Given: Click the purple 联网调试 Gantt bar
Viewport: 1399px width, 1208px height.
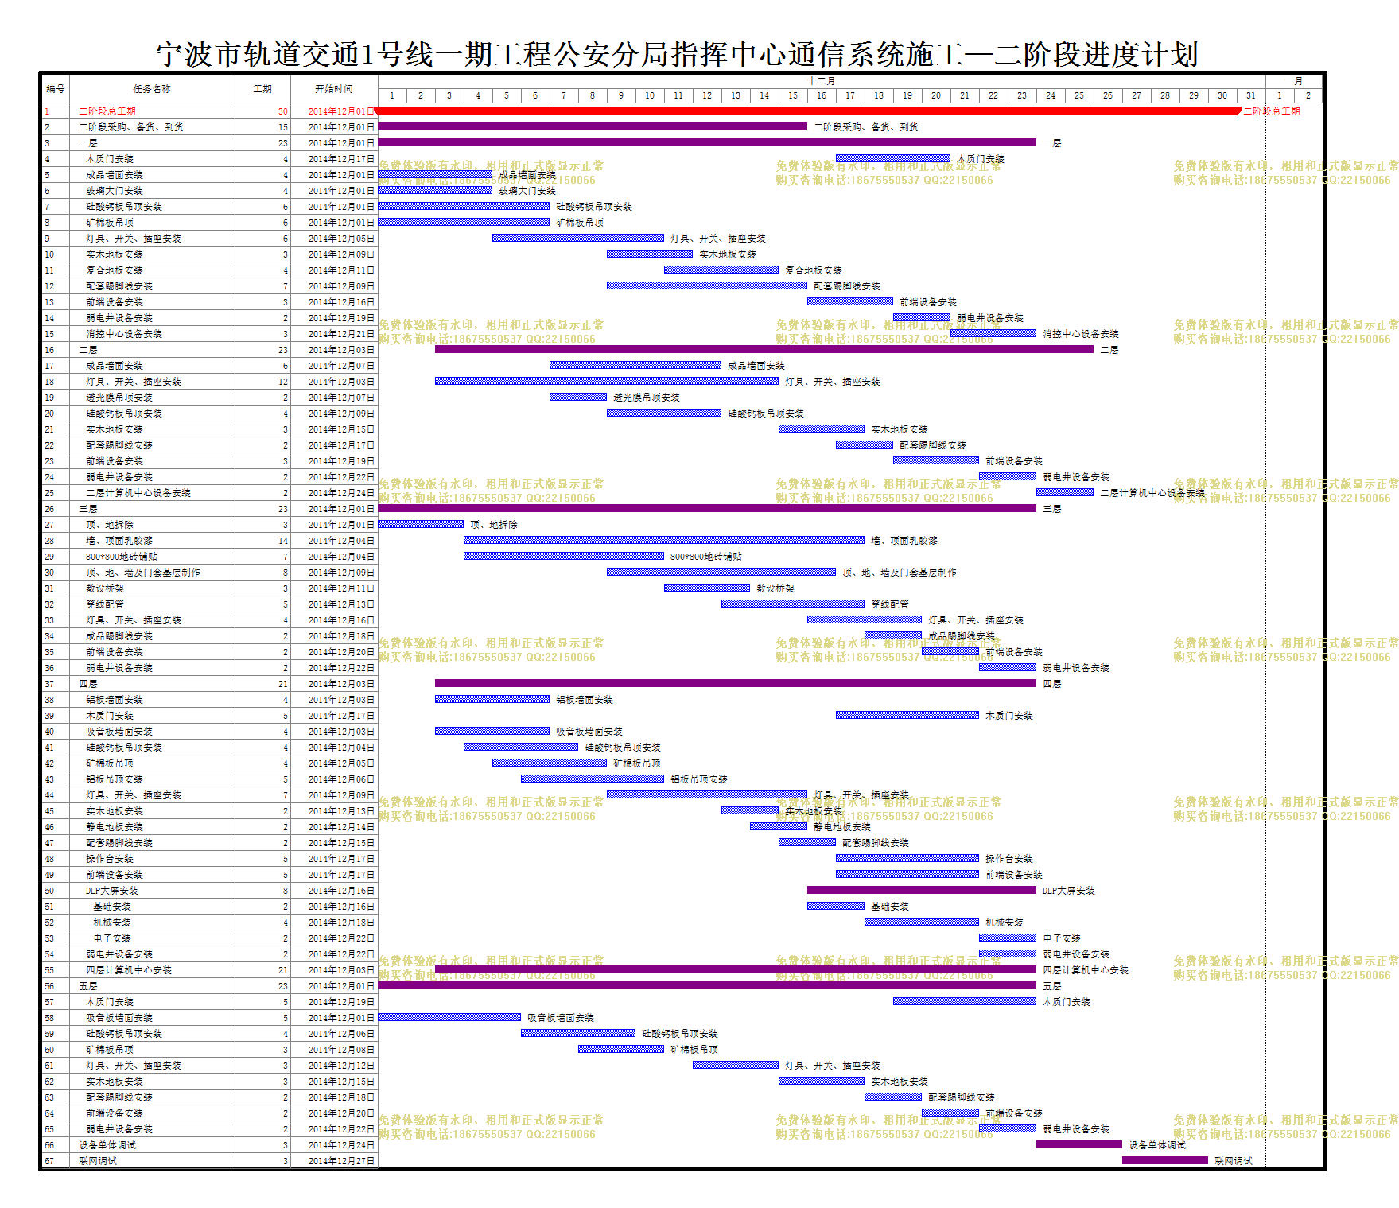Looking at the screenshot, I should pyautogui.click(x=1165, y=1160).
